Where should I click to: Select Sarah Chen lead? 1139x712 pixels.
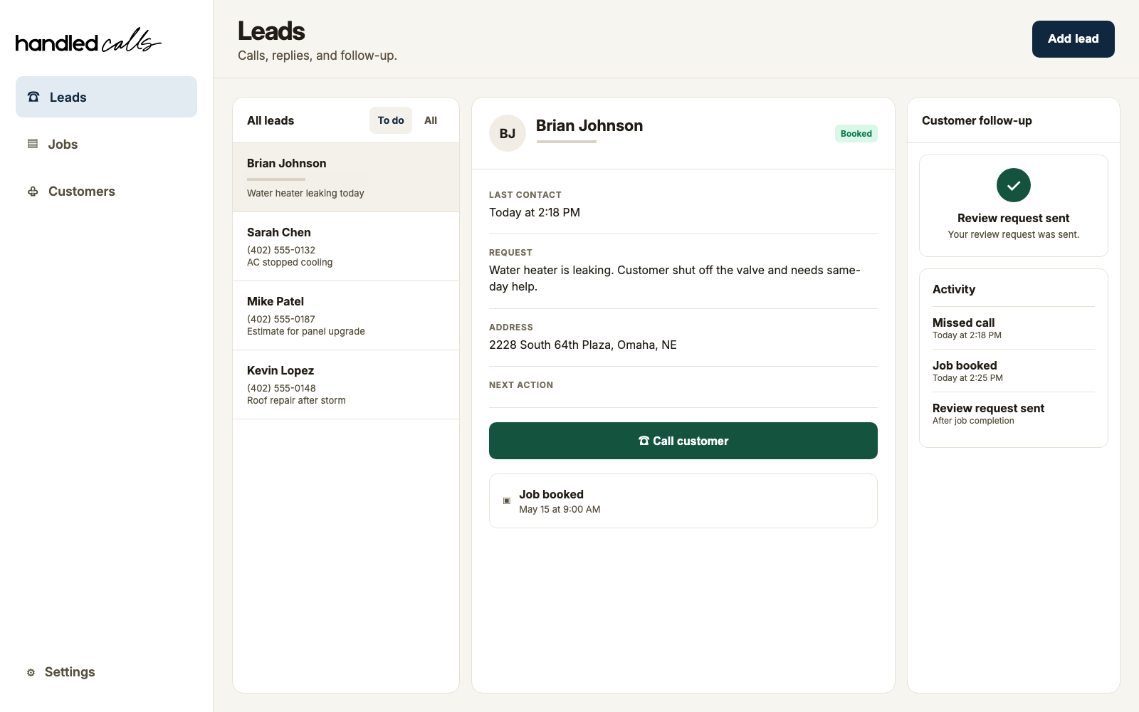346,246
